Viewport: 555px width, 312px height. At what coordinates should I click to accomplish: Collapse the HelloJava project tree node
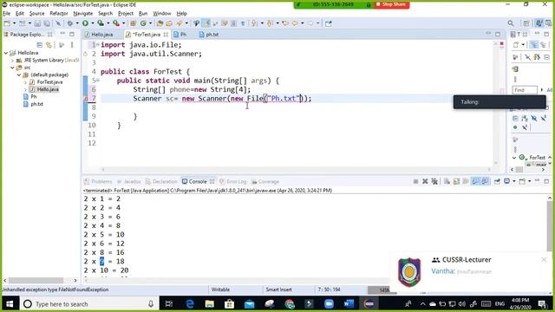pyautogui.click(x=6, y=53)
